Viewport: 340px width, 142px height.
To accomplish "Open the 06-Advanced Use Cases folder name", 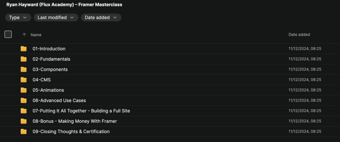I will [59, 100].
